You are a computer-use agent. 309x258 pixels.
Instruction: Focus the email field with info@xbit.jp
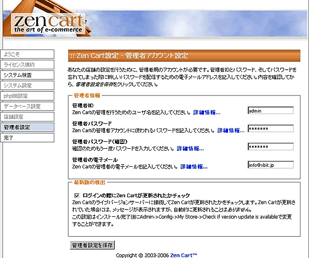pos(271,165)
